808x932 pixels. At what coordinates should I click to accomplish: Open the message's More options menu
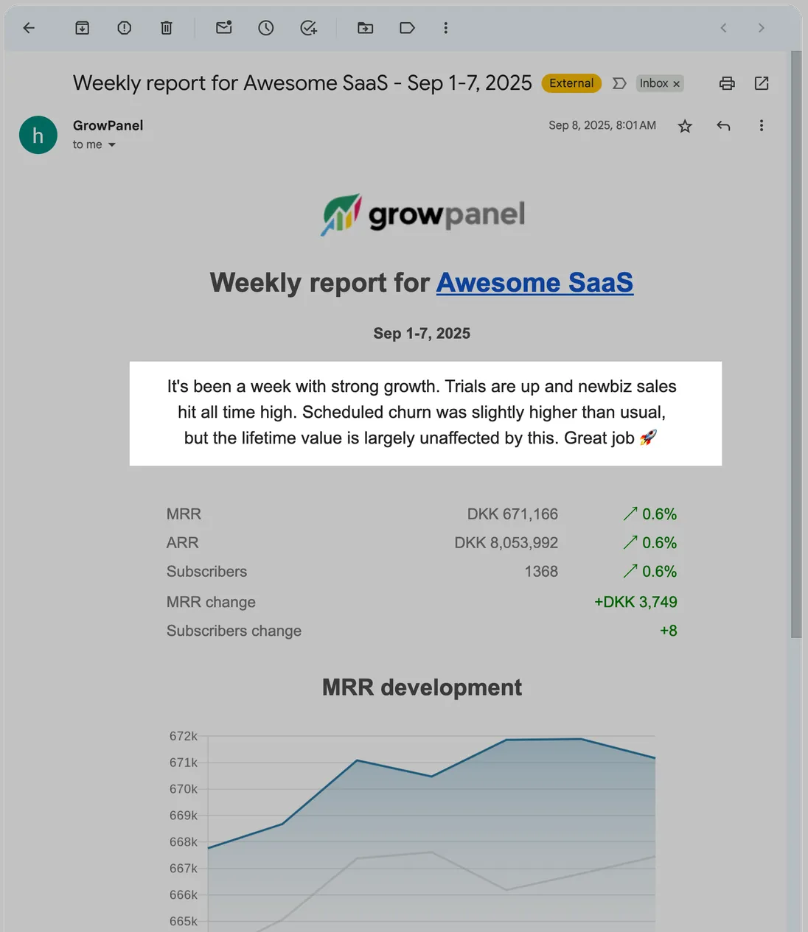pos(761,126)
